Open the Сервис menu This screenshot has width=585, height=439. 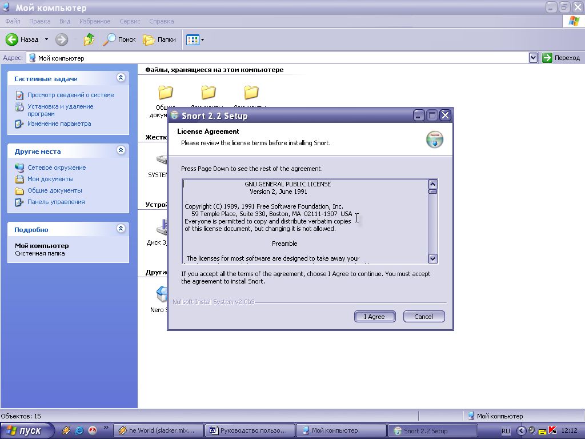coord(130,21)
